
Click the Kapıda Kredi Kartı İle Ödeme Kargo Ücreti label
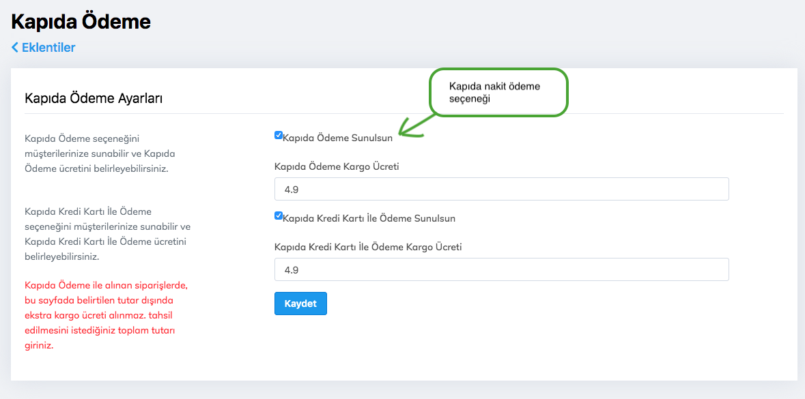point(368,247)
